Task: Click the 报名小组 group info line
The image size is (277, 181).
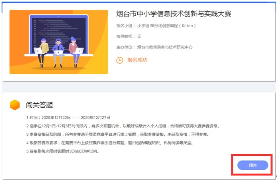Action: (156, 26)
